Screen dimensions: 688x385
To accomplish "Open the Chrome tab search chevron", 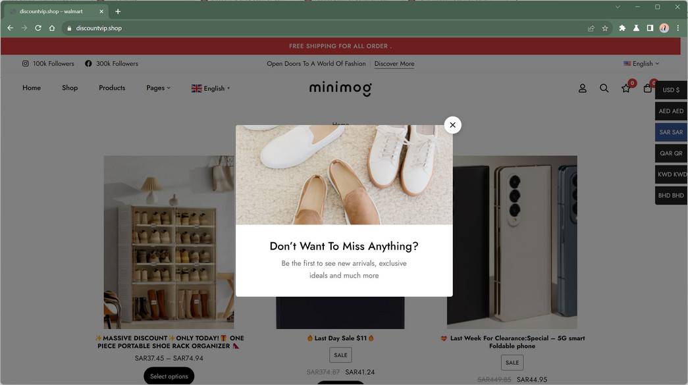I will tap(618, 7).
